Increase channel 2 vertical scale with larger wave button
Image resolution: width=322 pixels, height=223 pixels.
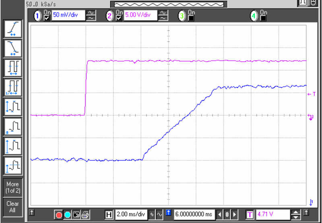click(x=163, y=13)
